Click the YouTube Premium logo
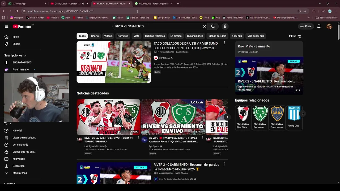 pos(22,26)
